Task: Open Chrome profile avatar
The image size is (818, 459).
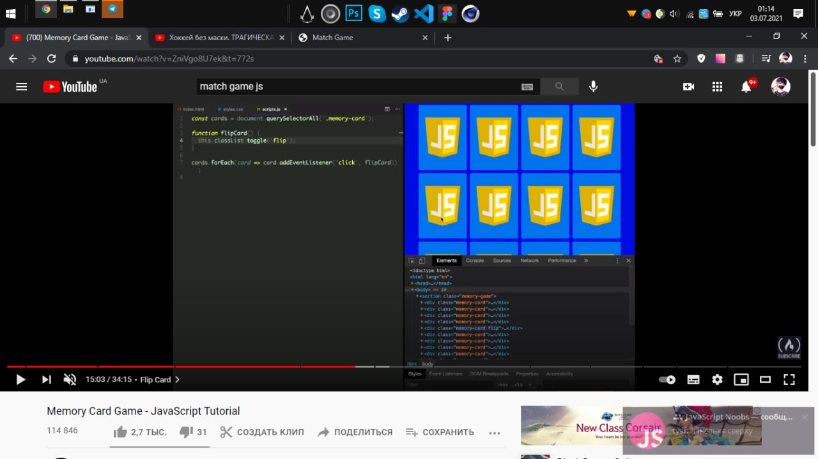Action: [785, 58]
